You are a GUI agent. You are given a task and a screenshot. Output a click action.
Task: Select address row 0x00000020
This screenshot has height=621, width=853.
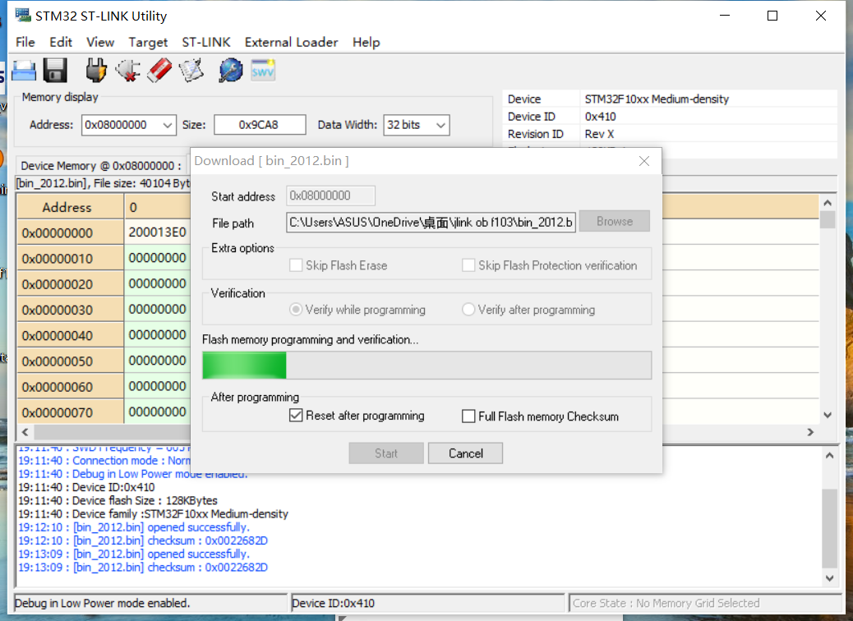[x=70, y=284]
